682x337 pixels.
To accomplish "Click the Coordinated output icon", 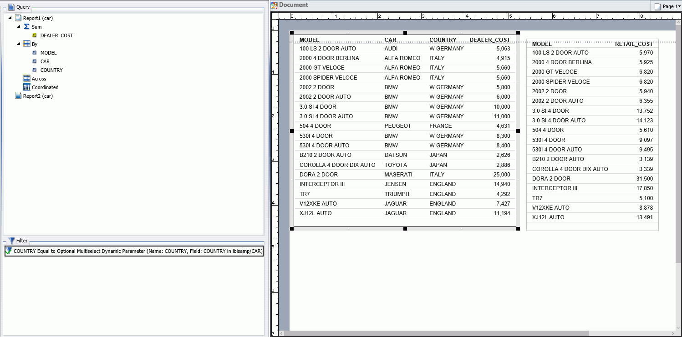I will click(x=27, y=87).
